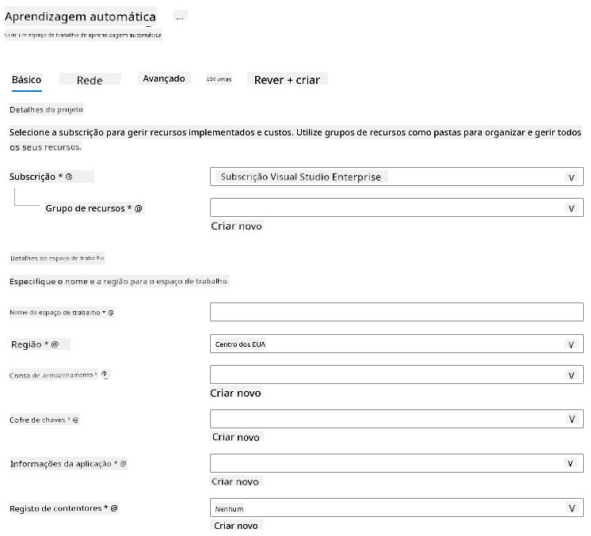Click the info icon beside Grupo de recursos

139,208
